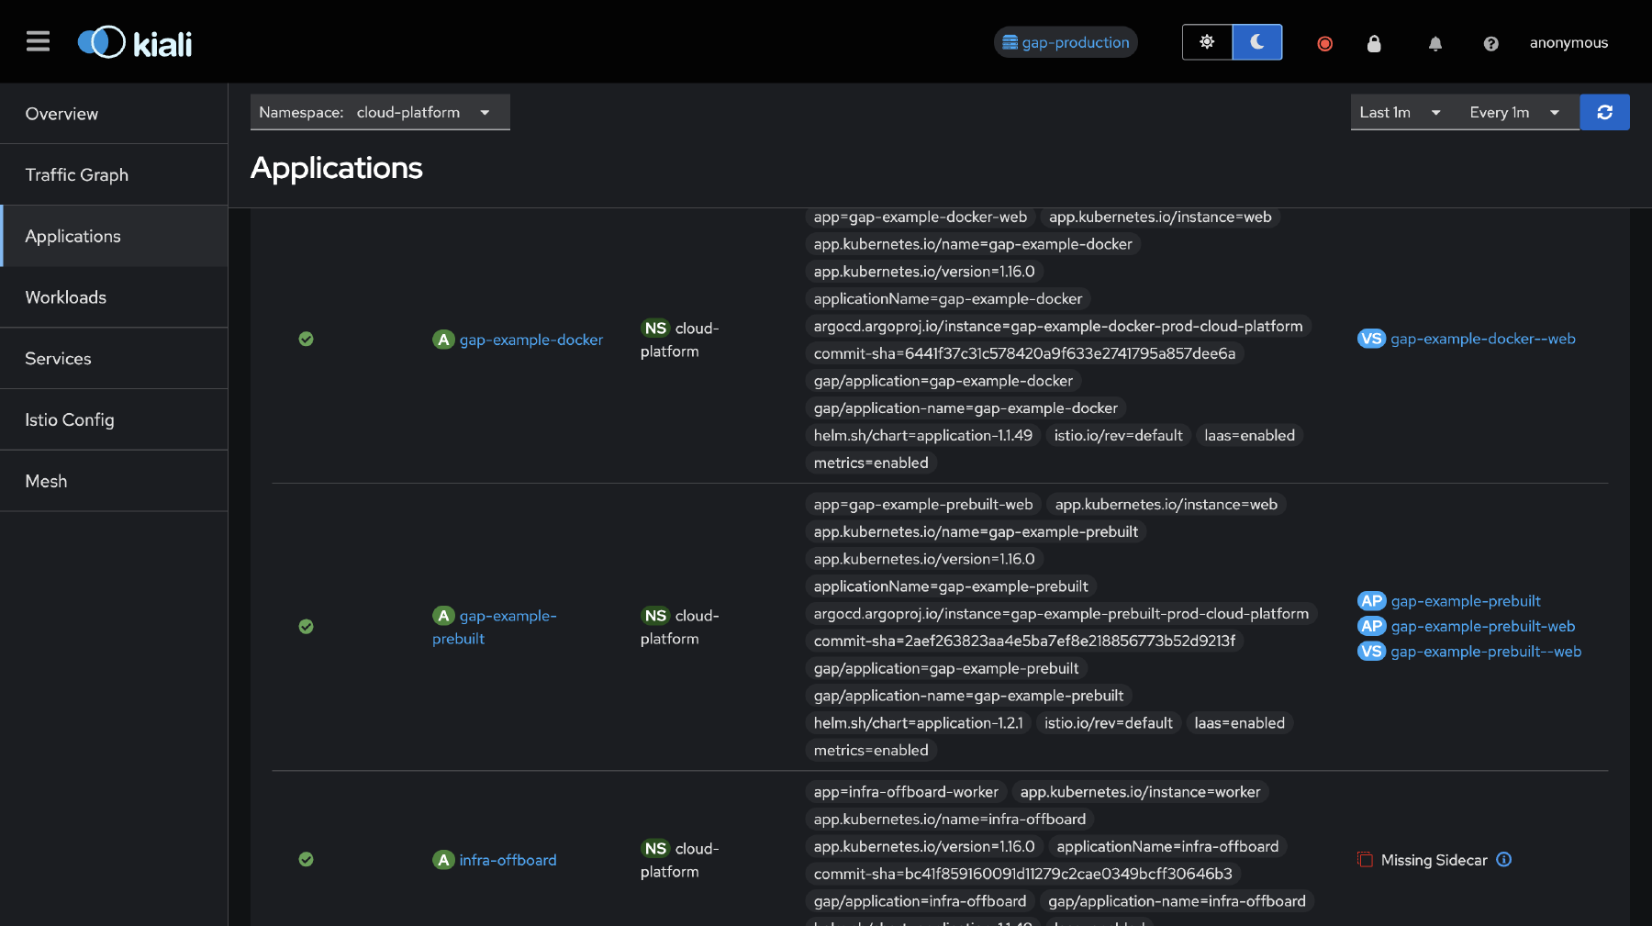Open Istio Config page

point(114,419)
